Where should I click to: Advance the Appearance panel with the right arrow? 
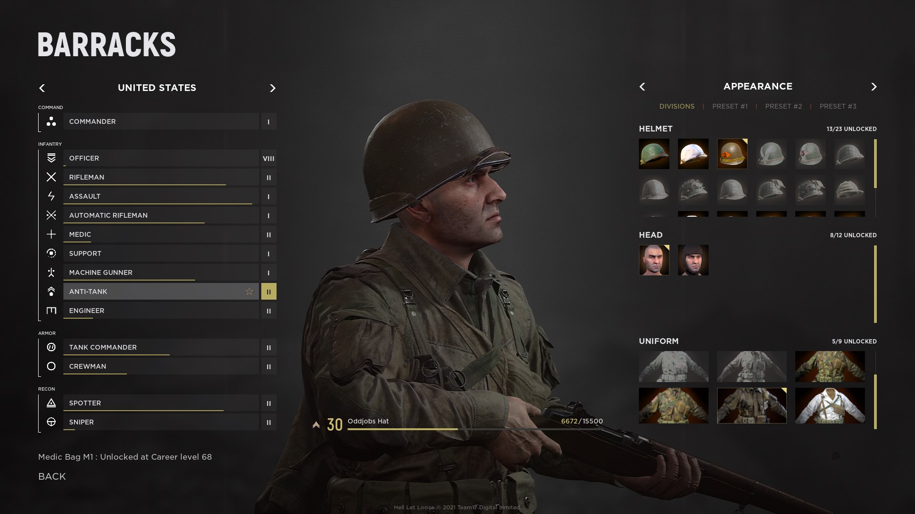(x=874, y=87)
